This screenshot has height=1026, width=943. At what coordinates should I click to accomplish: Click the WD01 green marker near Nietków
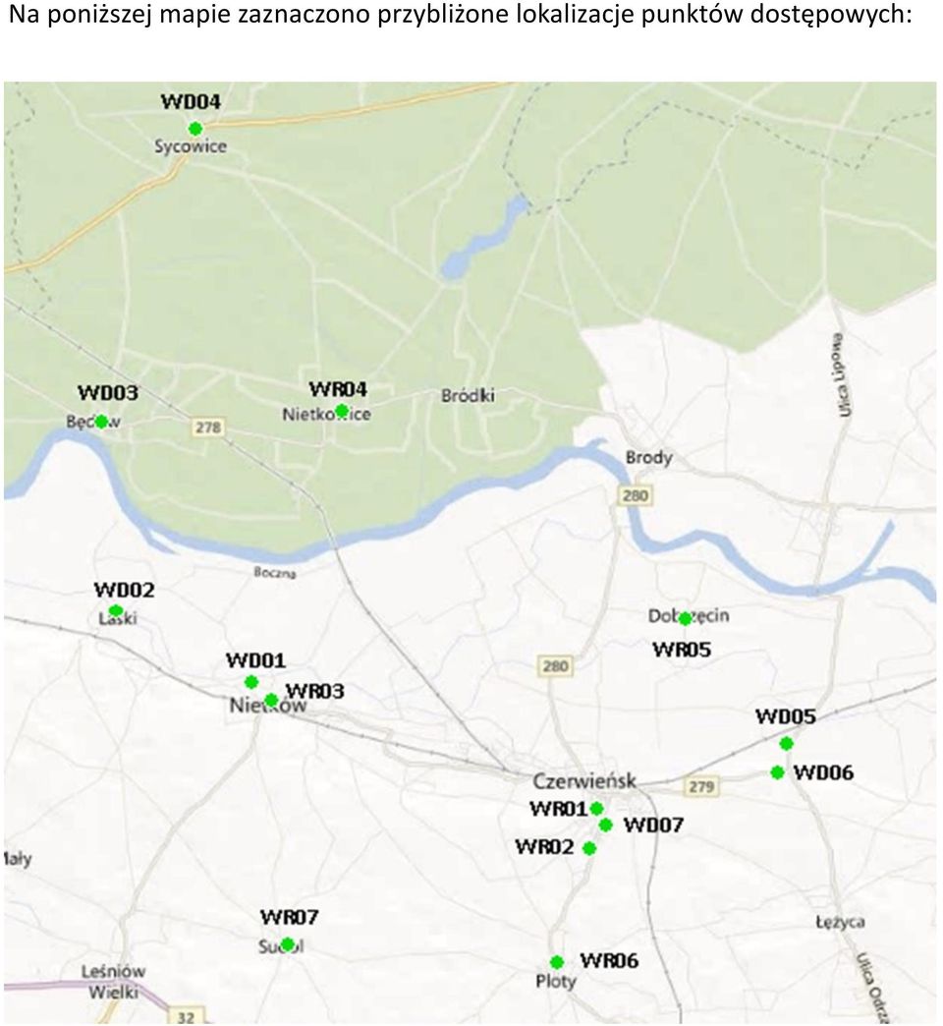point(251,682)
